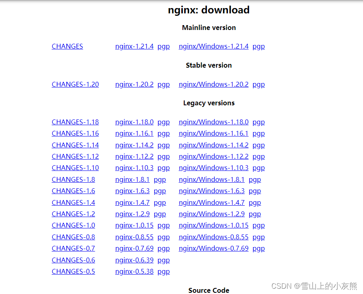Open CHANGES-1.18 link
Screen dimensions: 363x294
point(75,122)
